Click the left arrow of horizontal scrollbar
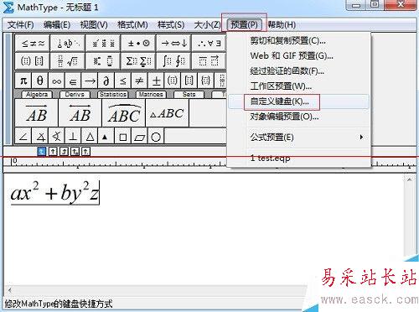 (x=10, y=290)
